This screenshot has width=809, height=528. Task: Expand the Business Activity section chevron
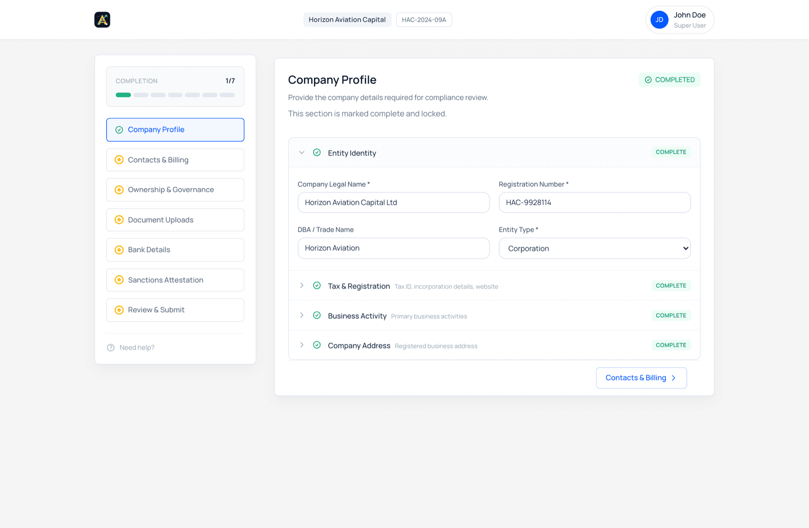[x=302, y=315]
